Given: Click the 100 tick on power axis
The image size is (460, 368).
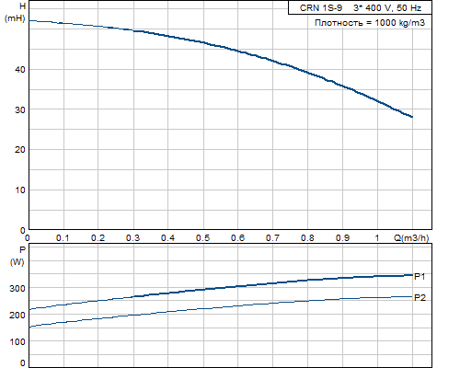Looking at the screenshot, I should click(x=17, y=341).
